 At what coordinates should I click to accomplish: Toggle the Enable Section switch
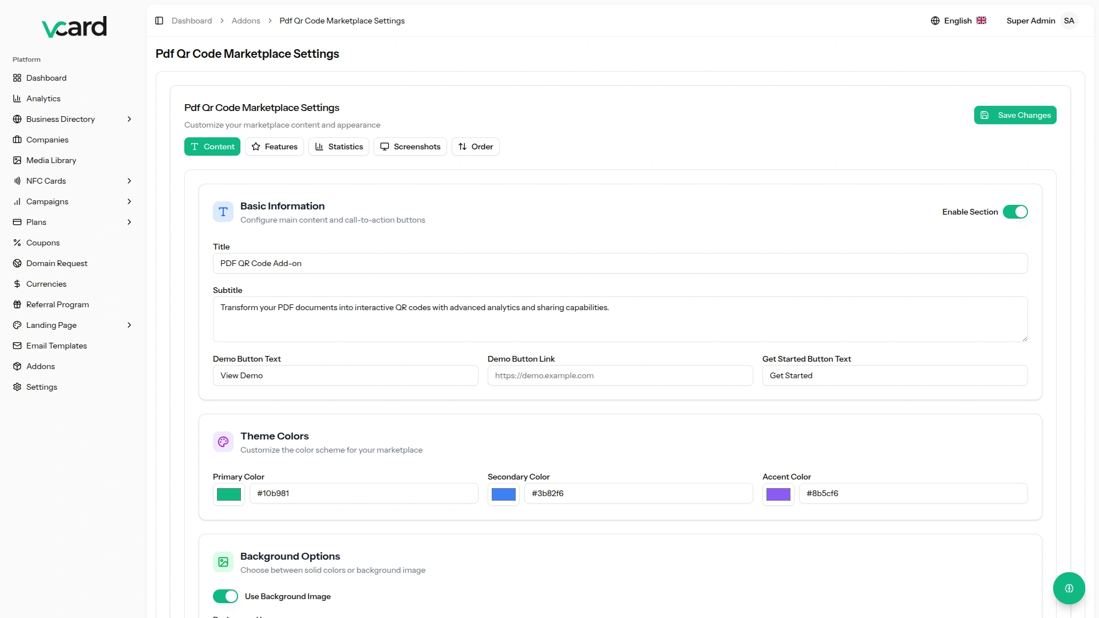[1015, 212]
